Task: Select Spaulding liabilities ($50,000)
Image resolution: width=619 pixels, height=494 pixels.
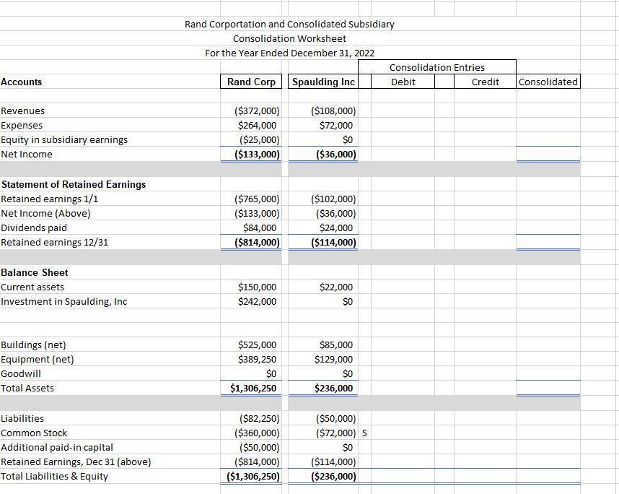Action: click(x=336, y=418)
